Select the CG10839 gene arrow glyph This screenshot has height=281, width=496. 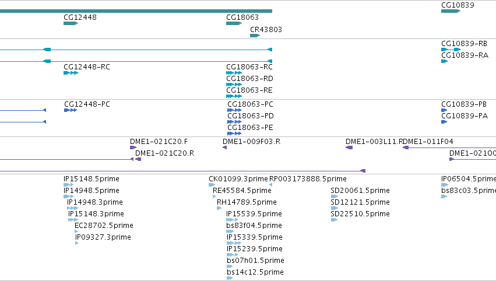[x=451, y=11]
